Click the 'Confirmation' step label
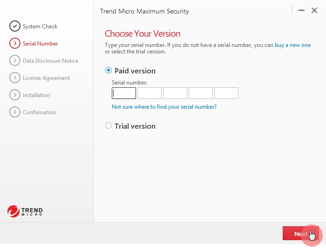 click(x=39, y=112)
